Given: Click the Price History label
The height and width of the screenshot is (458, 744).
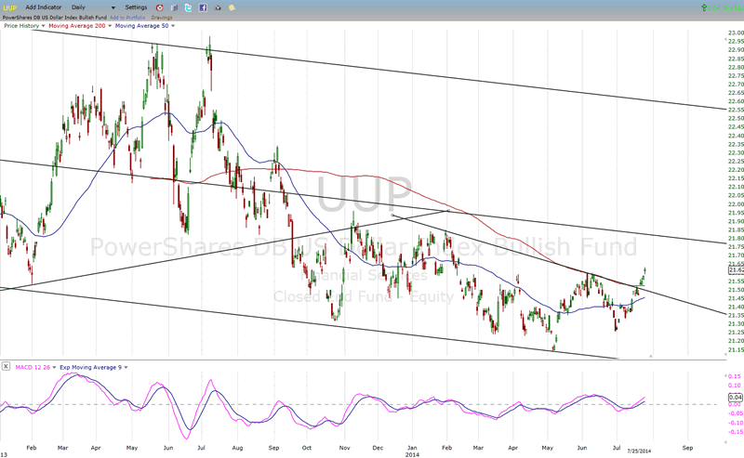Looking at the screenshot, I should pos(21,26).
